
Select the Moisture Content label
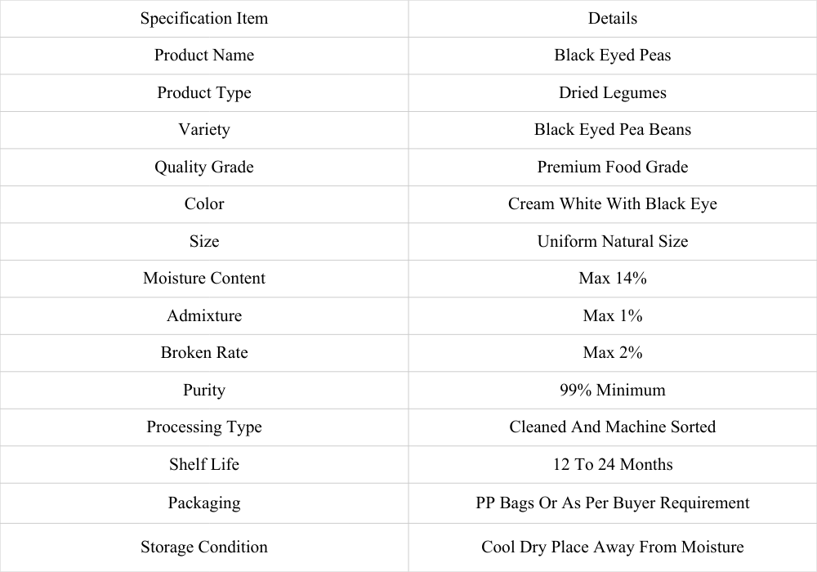204,279
